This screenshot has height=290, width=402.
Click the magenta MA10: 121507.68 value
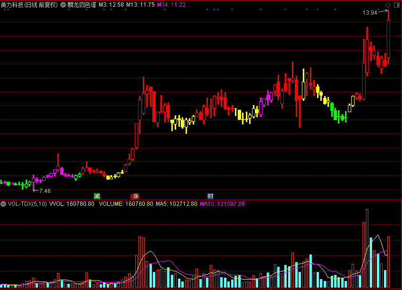[x=222, y=204]
